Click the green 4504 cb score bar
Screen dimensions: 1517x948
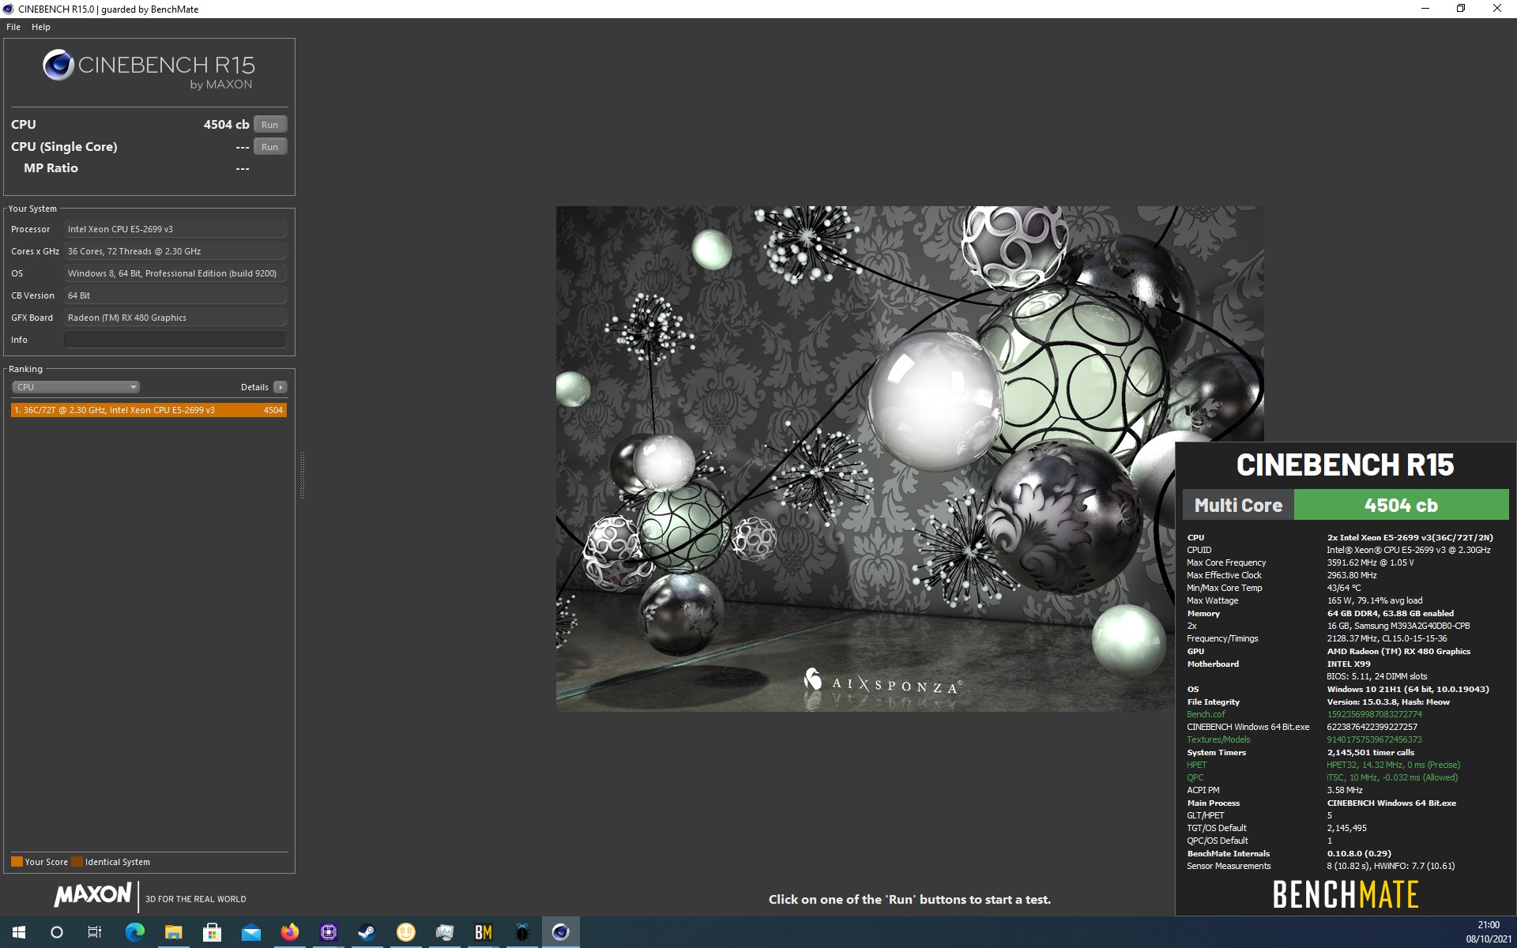1401,505
